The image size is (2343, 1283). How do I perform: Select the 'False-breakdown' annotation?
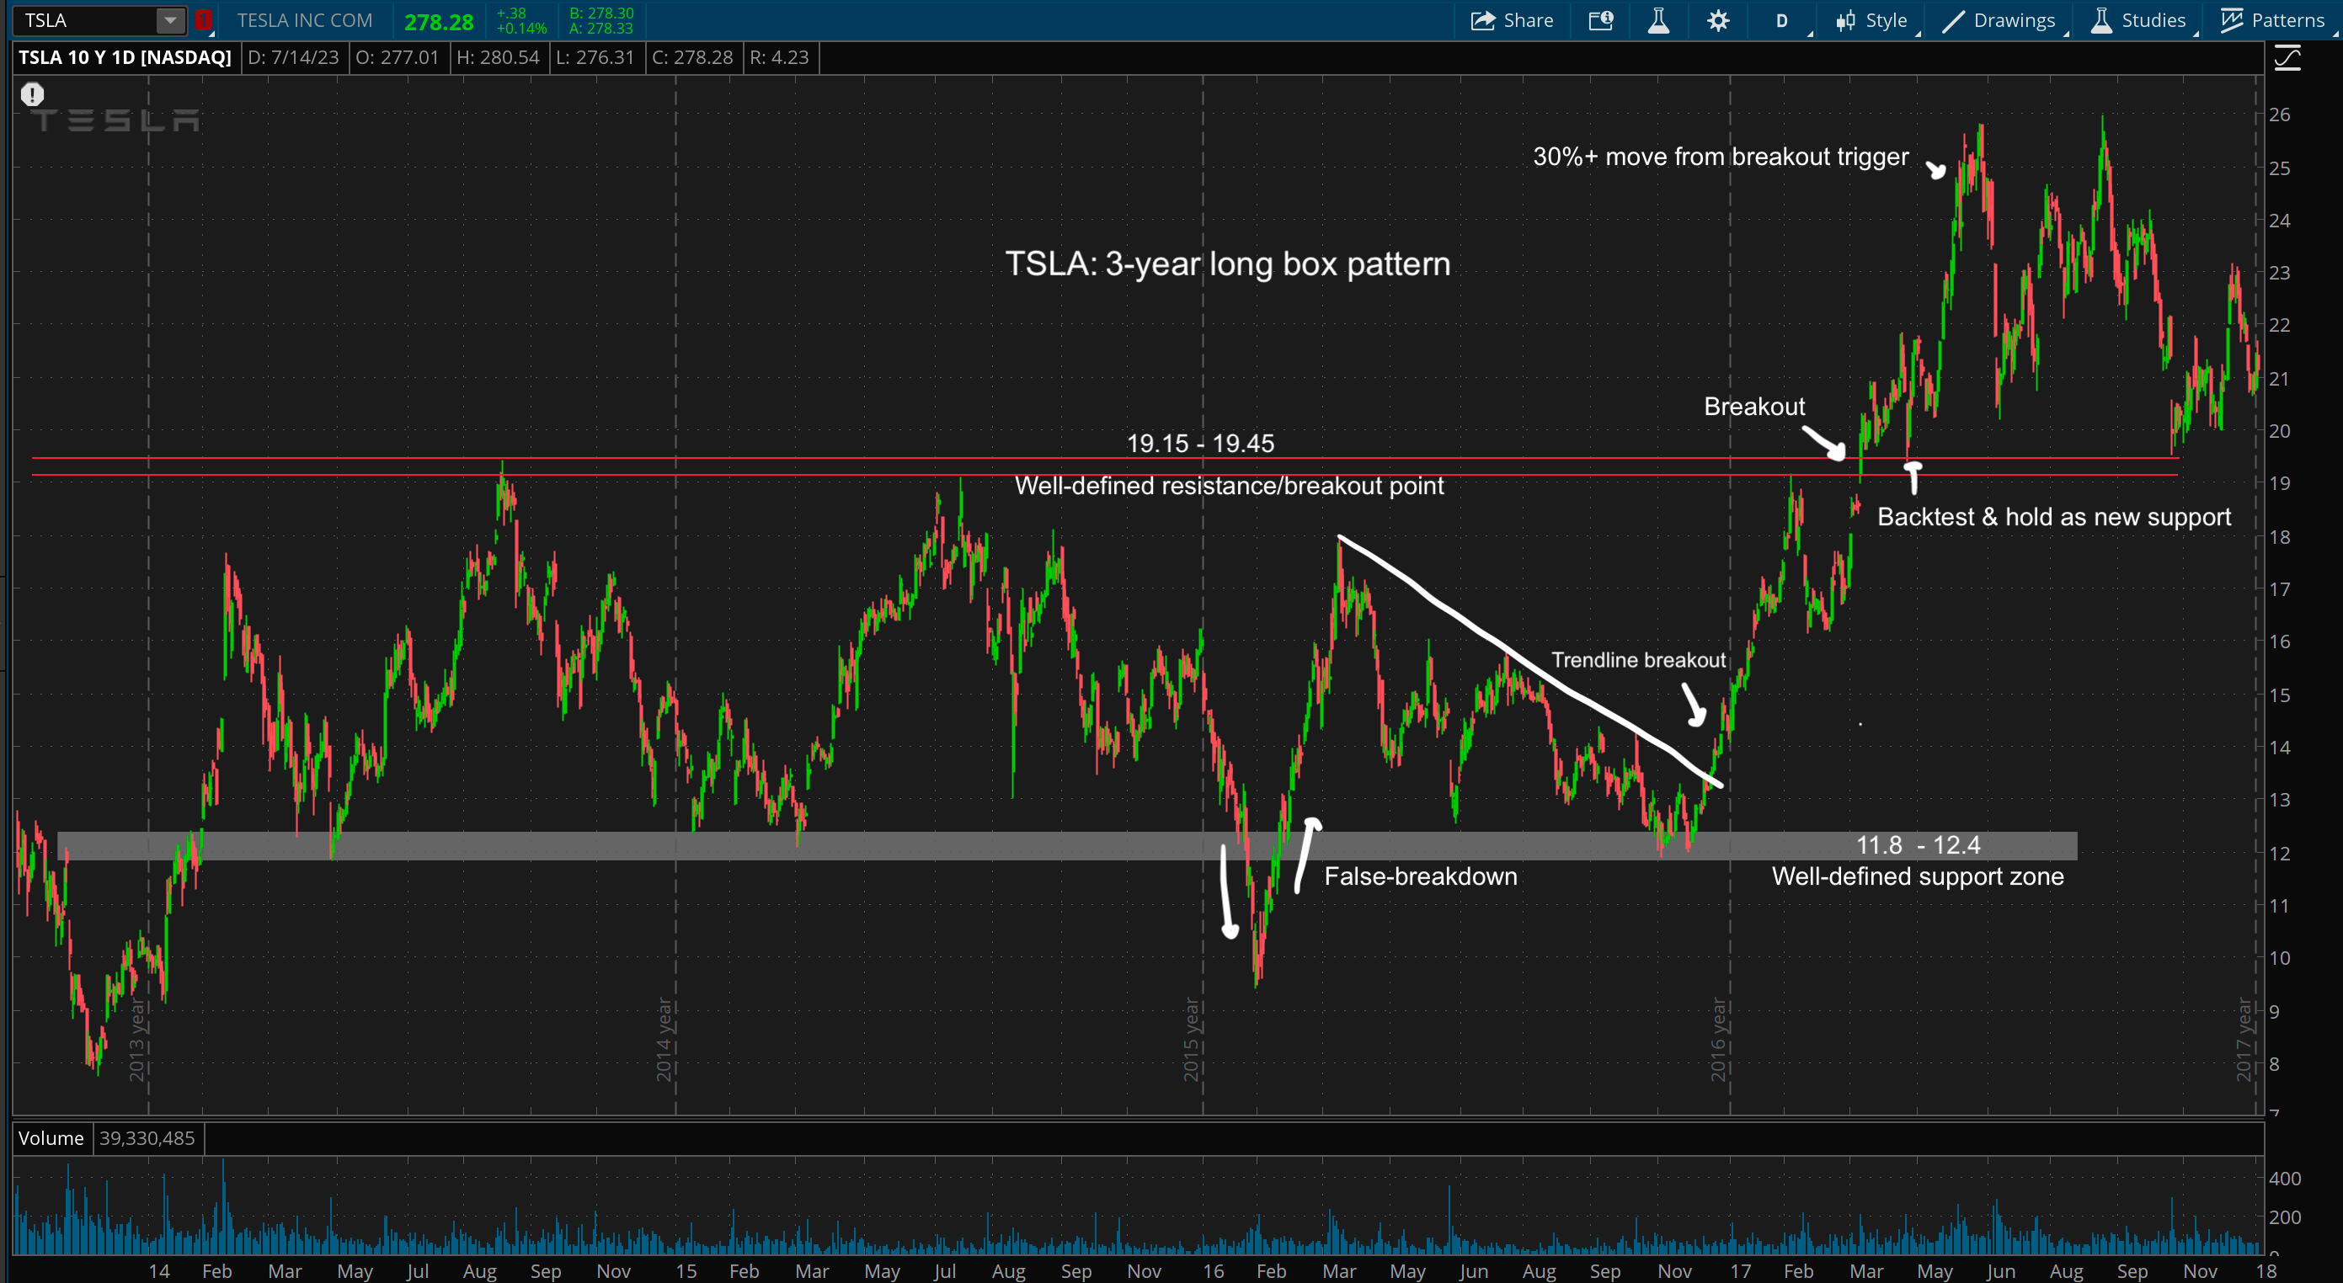pyautogui.click(x=1421, y=876)
